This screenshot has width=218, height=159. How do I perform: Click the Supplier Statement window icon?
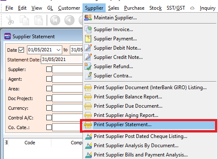pyautogui.click(x=8, y=36)
